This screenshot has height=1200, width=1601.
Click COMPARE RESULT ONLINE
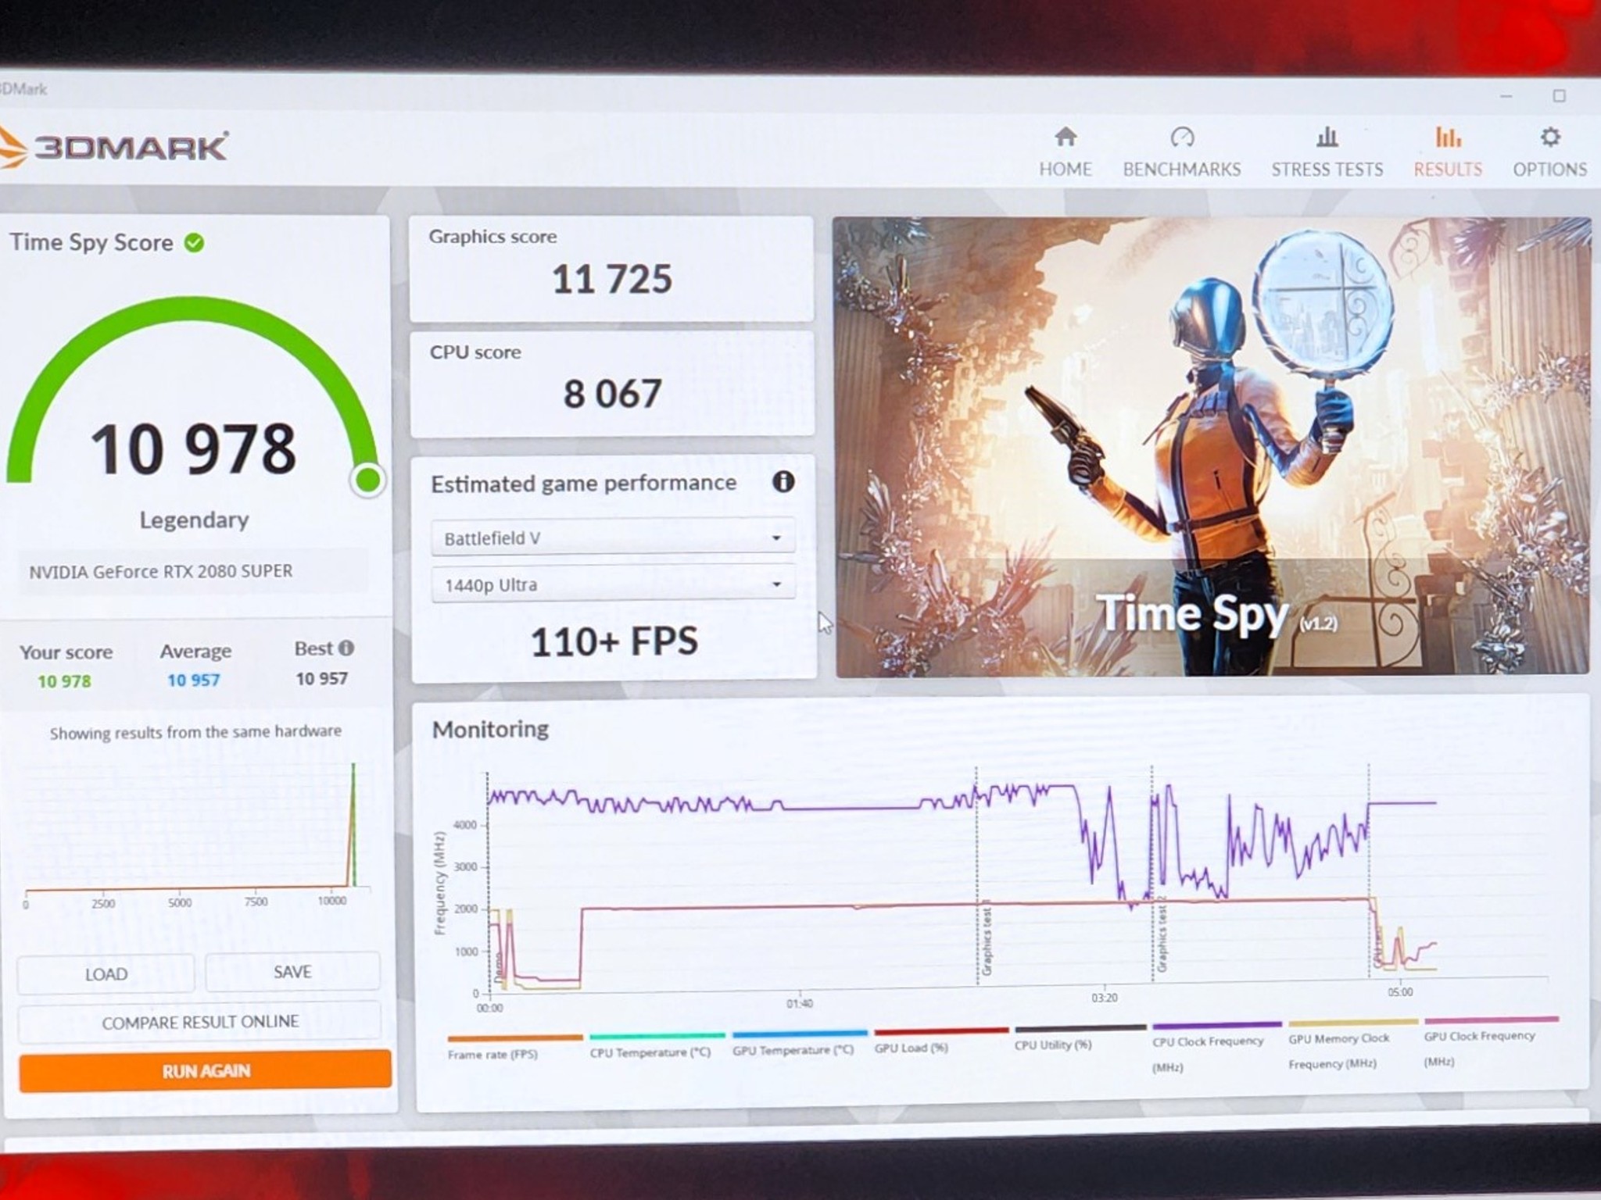[200, 1022]
